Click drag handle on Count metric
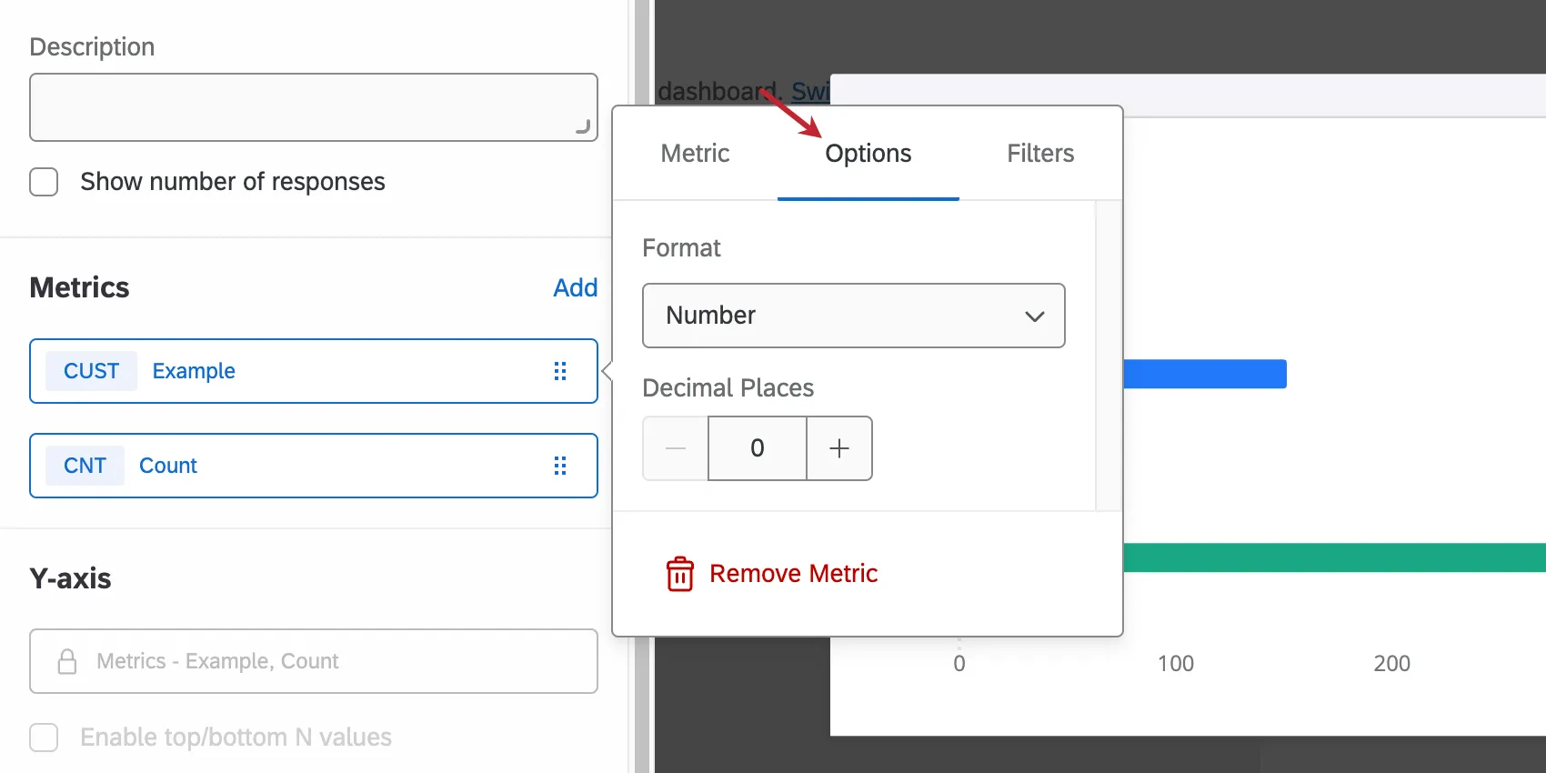Screen dimensions: 1546x773 pyautogui.click(x=560, y=466)
